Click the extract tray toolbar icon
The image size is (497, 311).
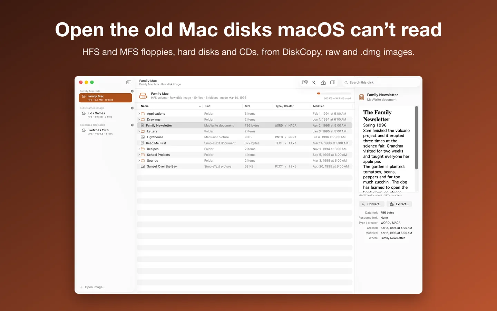point(323,83)
